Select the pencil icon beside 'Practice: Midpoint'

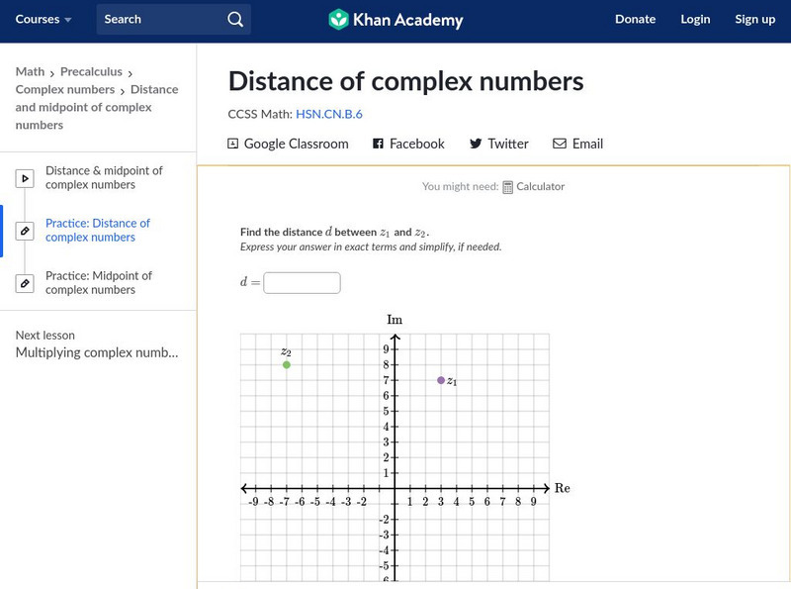pyautogui.click(x=25, y=282)
